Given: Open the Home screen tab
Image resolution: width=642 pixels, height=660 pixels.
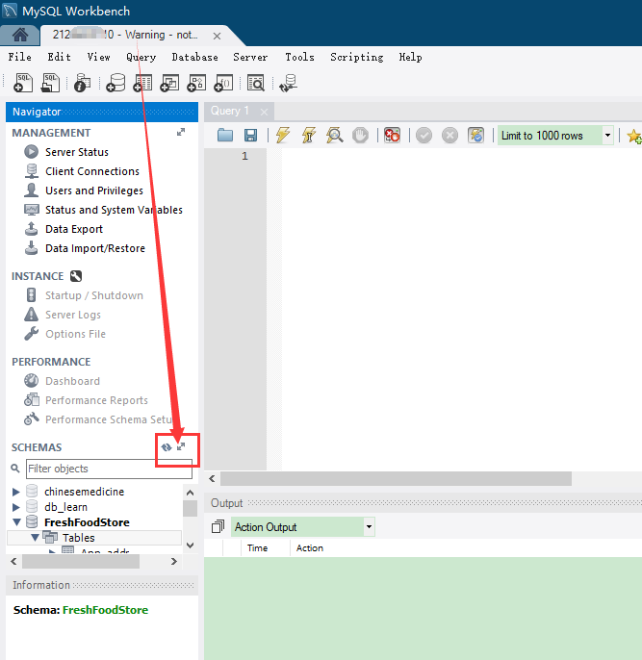Looking at the screenshot, I should point(20,35).
